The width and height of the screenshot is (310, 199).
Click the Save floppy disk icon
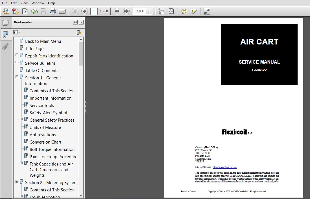click(43, 11)
